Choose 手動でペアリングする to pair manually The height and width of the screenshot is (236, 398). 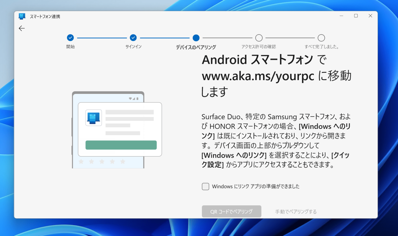click(295, 211)
